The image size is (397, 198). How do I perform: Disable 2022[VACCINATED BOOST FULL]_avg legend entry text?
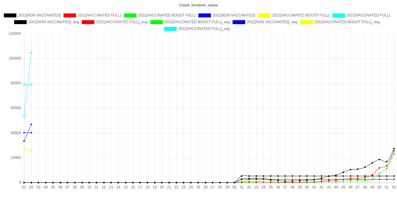(347, 22)
